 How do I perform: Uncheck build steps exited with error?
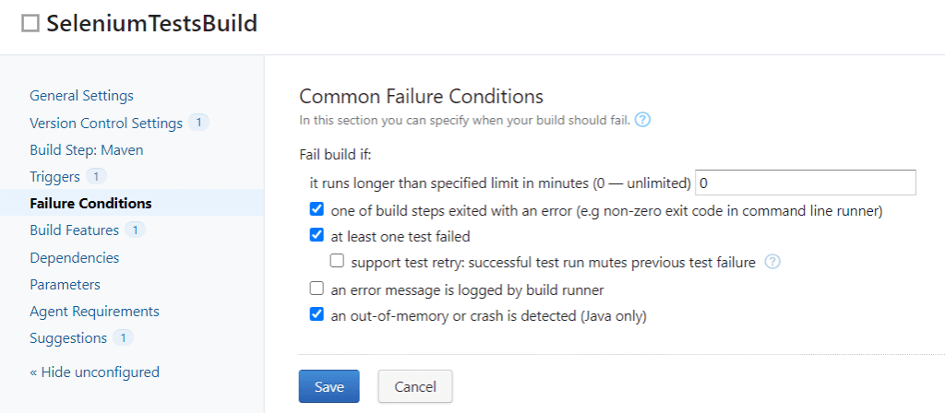click(317, 209)
